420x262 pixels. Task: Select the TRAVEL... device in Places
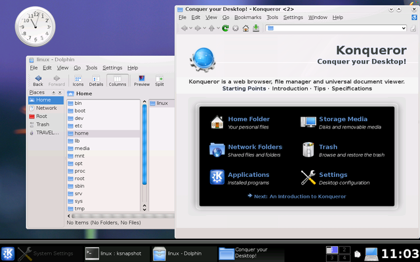[46, 133]
